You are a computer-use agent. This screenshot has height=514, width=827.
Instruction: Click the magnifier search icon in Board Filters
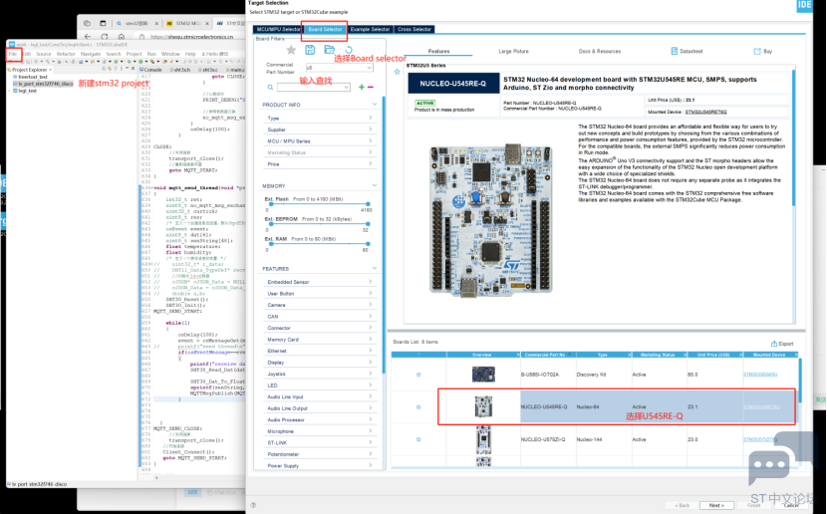pyautogui.click(x=270, y=87)
